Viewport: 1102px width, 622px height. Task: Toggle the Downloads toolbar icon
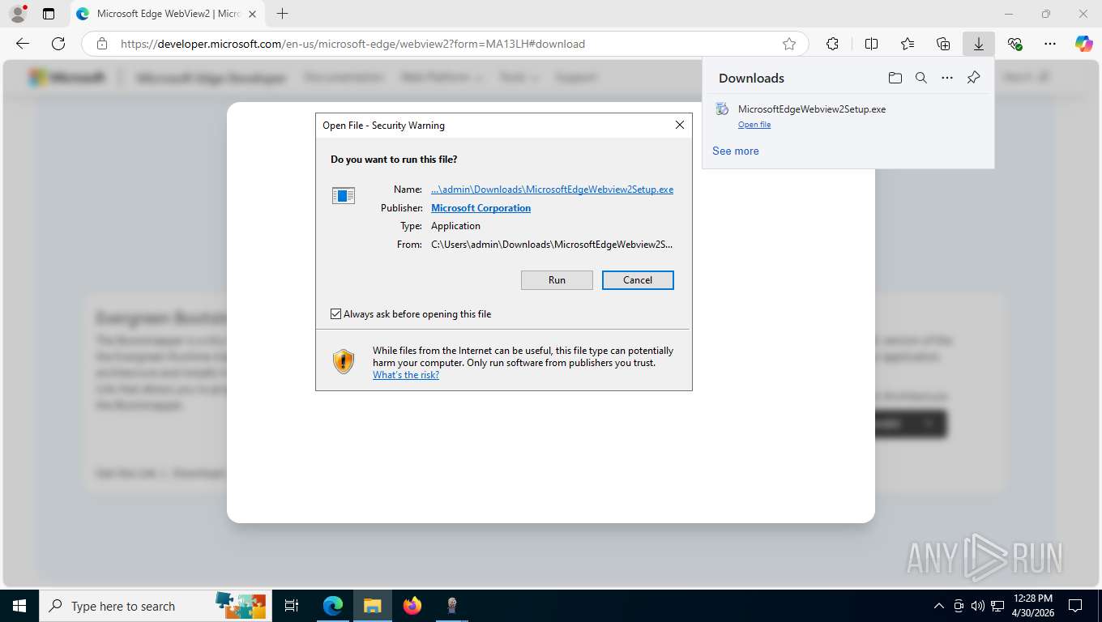pos(979,44)
